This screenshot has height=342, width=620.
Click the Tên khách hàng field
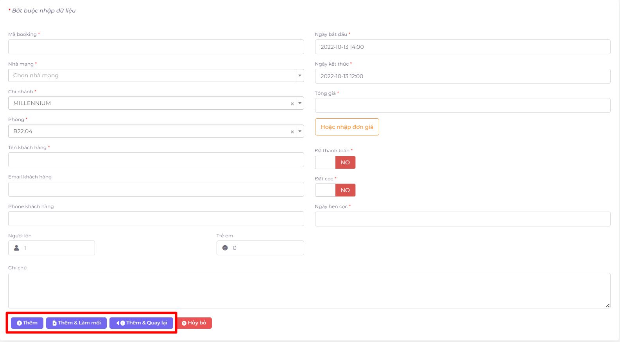pyautogui.click(x=156, y=160)
